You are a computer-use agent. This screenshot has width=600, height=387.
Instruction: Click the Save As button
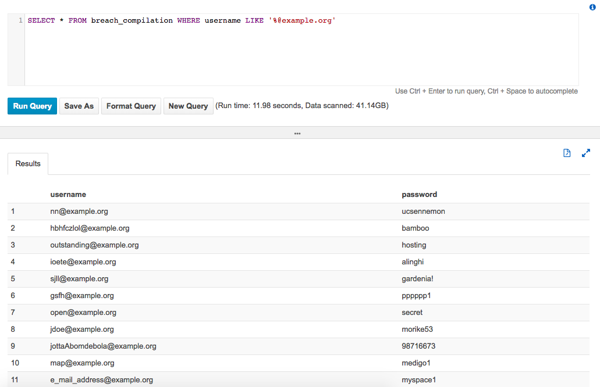79,106
